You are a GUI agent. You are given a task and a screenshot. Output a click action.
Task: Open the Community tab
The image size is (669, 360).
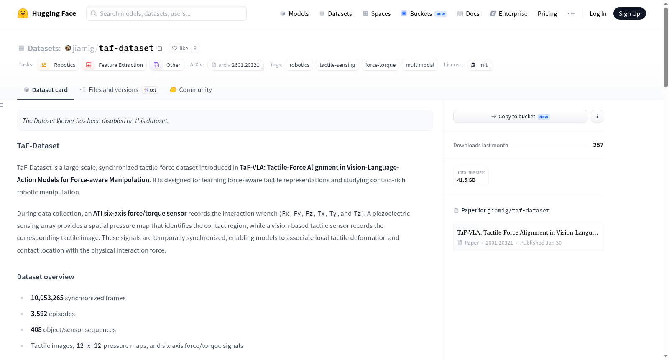coord(191,89)
